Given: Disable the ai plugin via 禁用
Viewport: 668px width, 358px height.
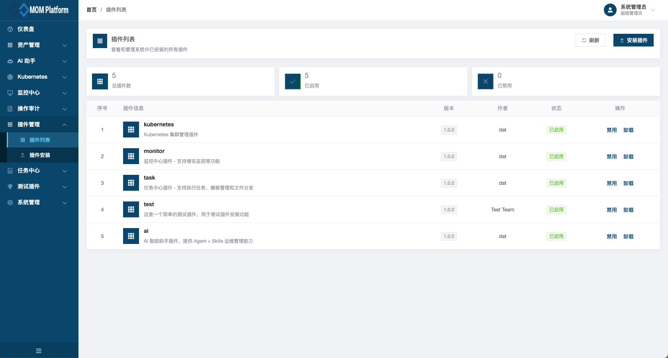Looking at the screenshot, I should (612, 236).
